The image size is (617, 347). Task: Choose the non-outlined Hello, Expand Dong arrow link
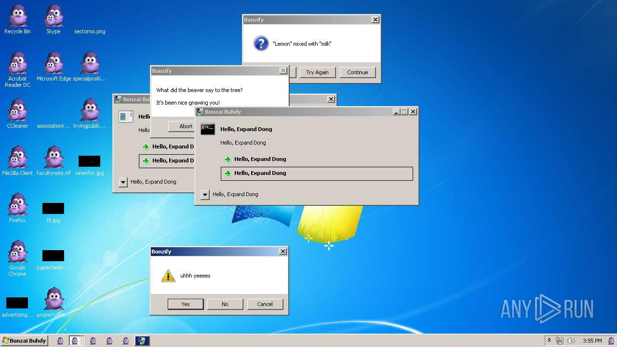[x=317, y=159]
